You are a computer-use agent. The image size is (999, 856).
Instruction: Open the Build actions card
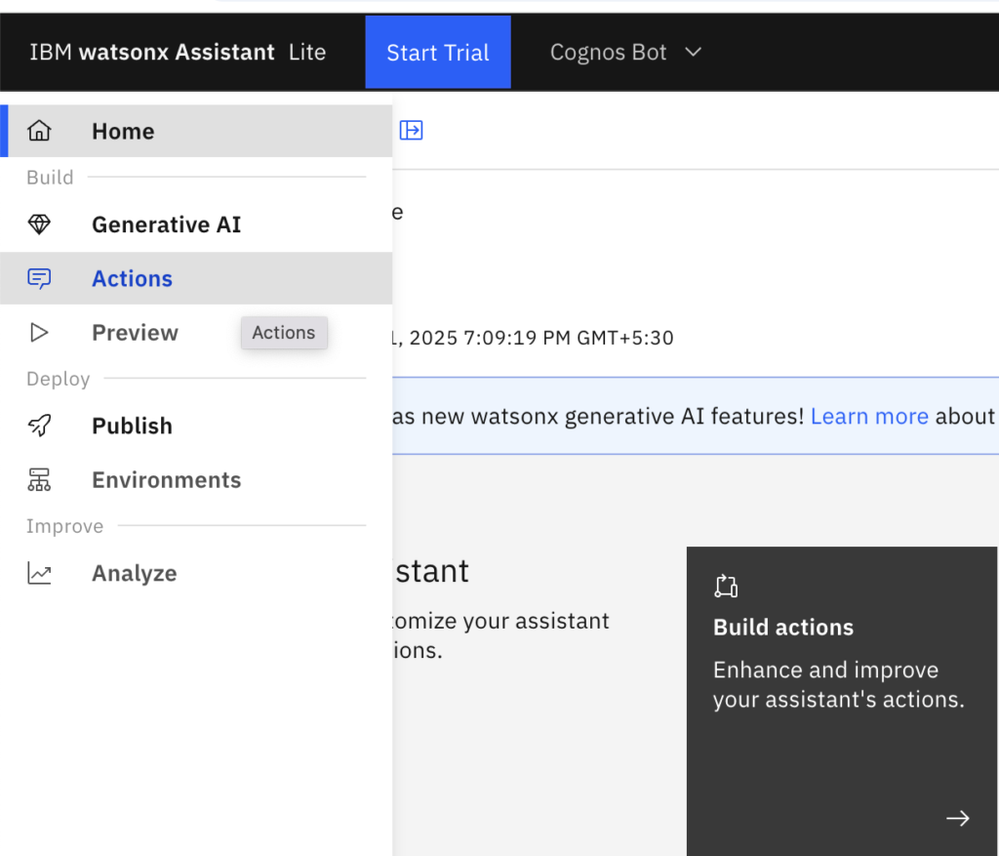point(842,701)
